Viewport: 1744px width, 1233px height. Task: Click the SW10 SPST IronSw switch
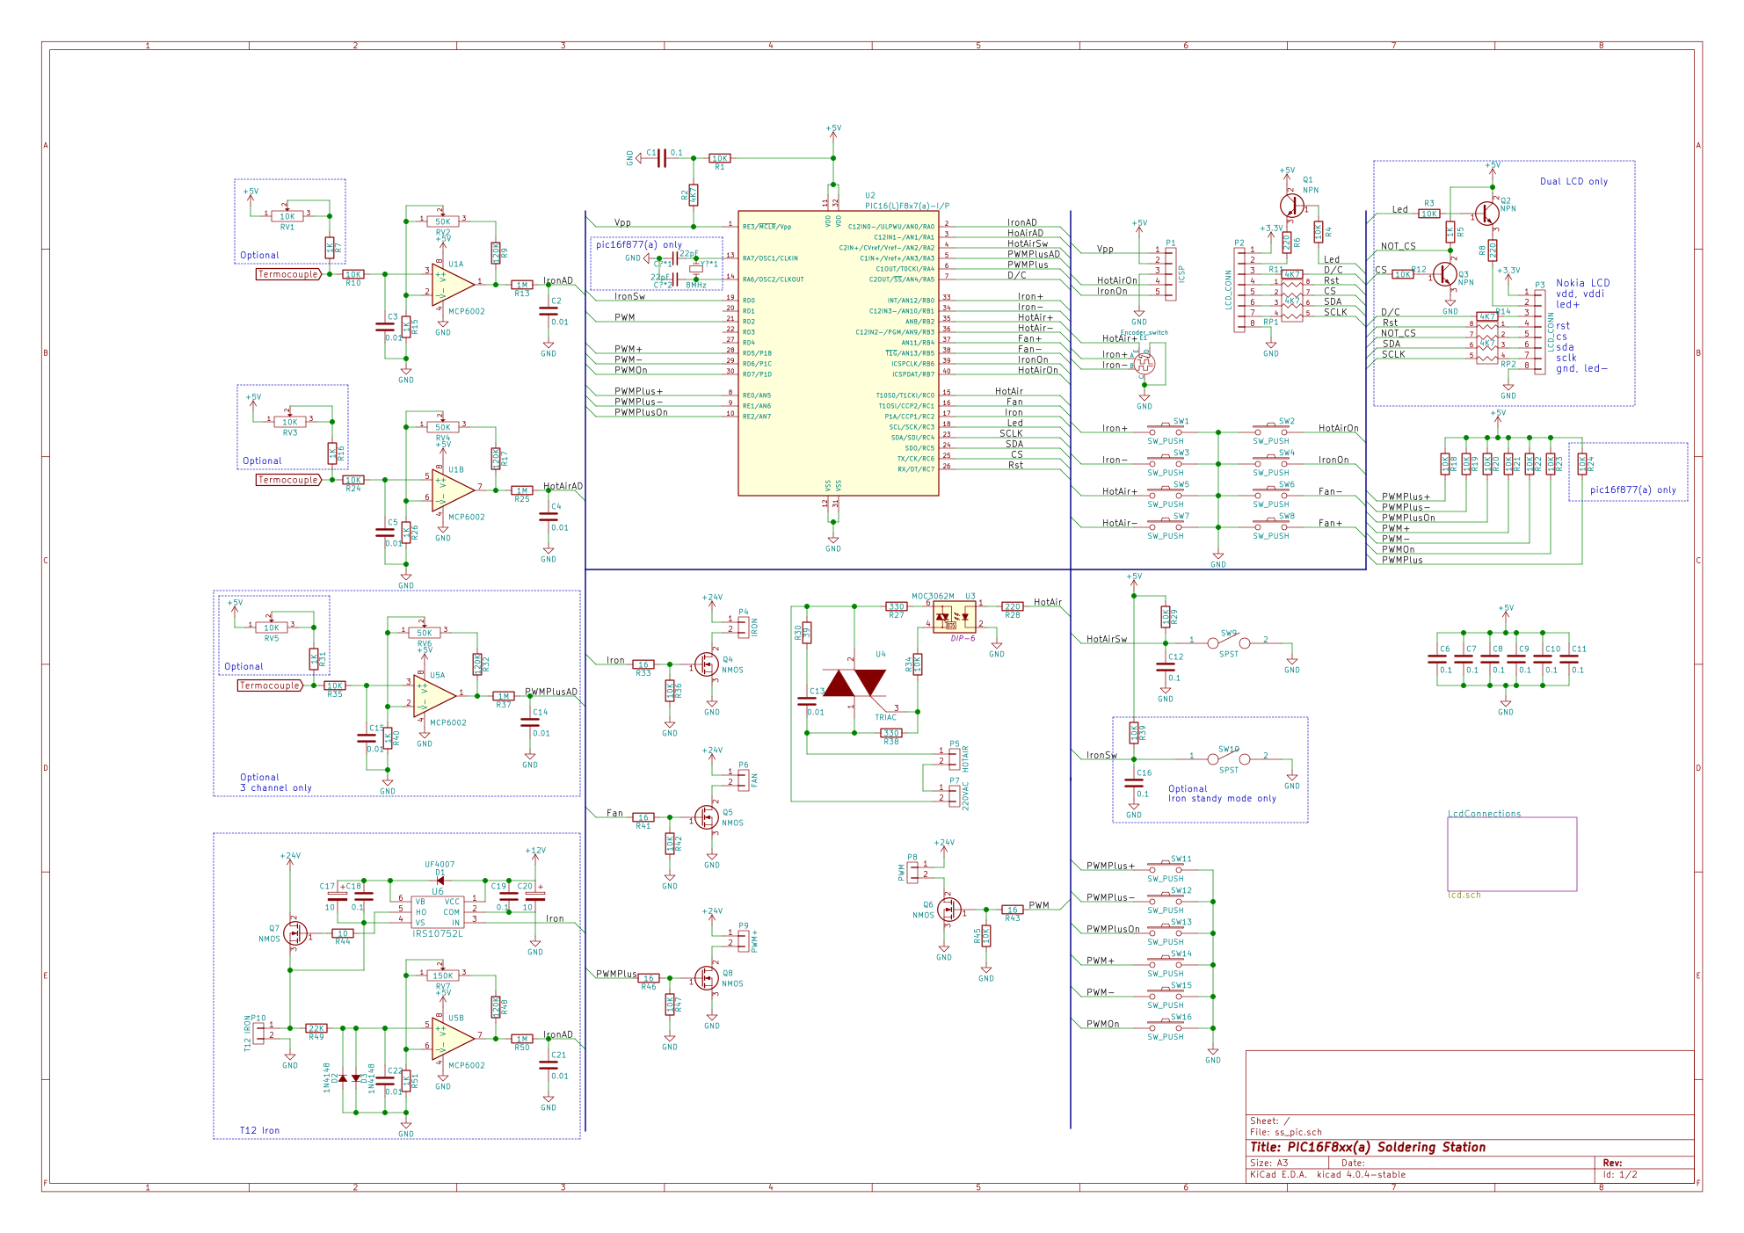click(x=1229, y=758)
